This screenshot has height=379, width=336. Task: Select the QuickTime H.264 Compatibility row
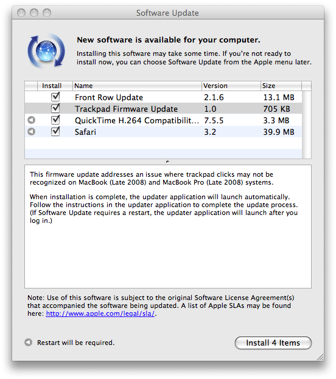click(x=163, y=120)
